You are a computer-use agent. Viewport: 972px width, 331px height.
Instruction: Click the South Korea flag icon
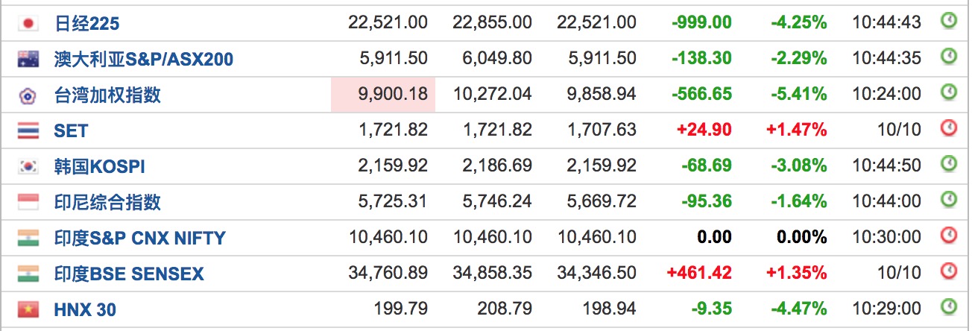(28, 167)
